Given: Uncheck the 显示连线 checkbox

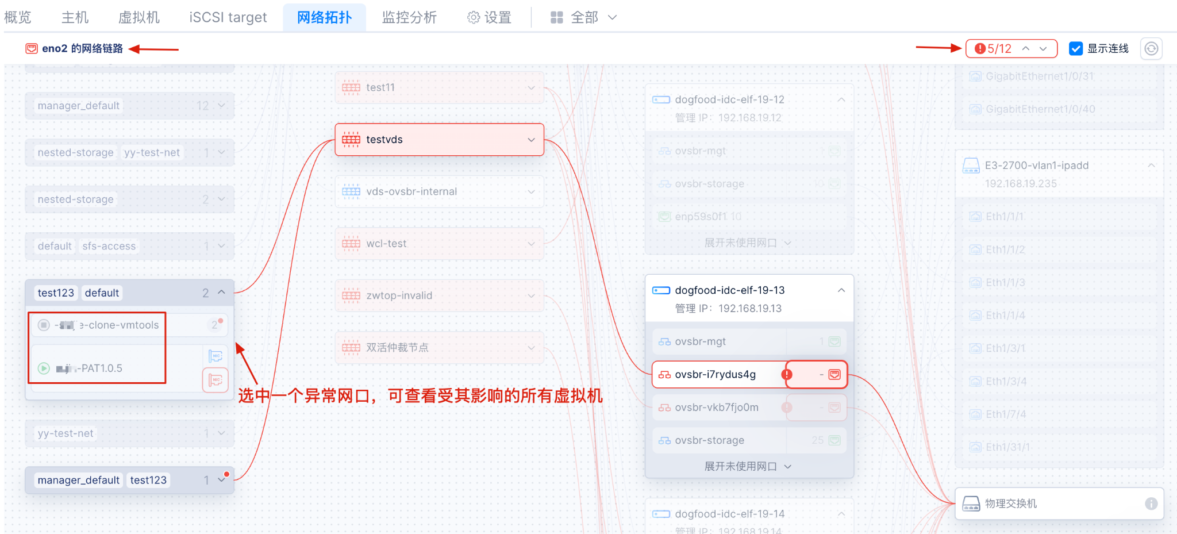Looking at the screenshot, I should (1076, 49).
